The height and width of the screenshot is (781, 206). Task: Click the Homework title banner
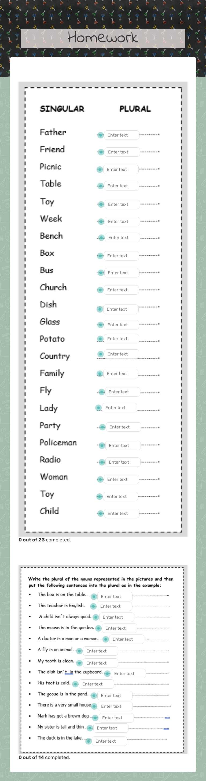103,38
